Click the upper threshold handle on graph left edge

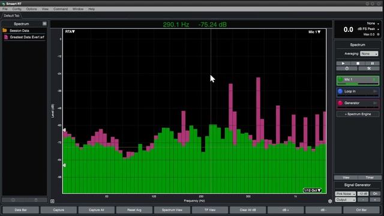(64, 130)
